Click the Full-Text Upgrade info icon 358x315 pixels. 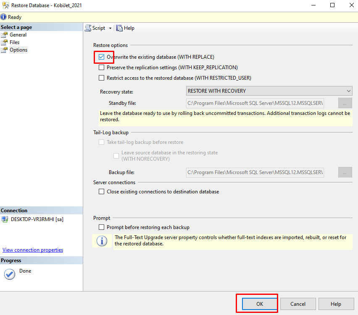click(x=102, y=241)
